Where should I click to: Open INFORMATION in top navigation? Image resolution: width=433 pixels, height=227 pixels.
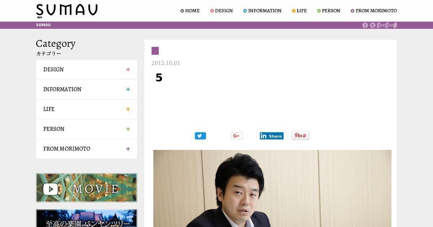click(262, 11)
